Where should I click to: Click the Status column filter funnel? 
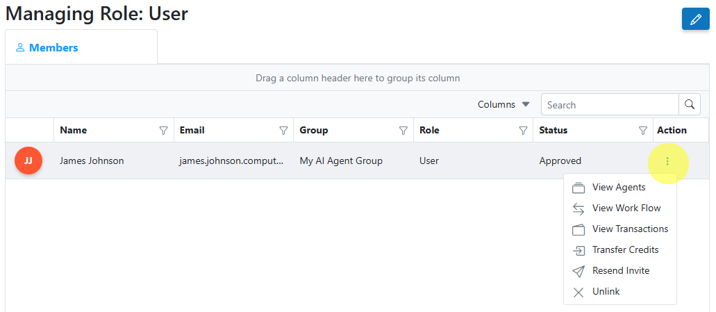point(643,131)
